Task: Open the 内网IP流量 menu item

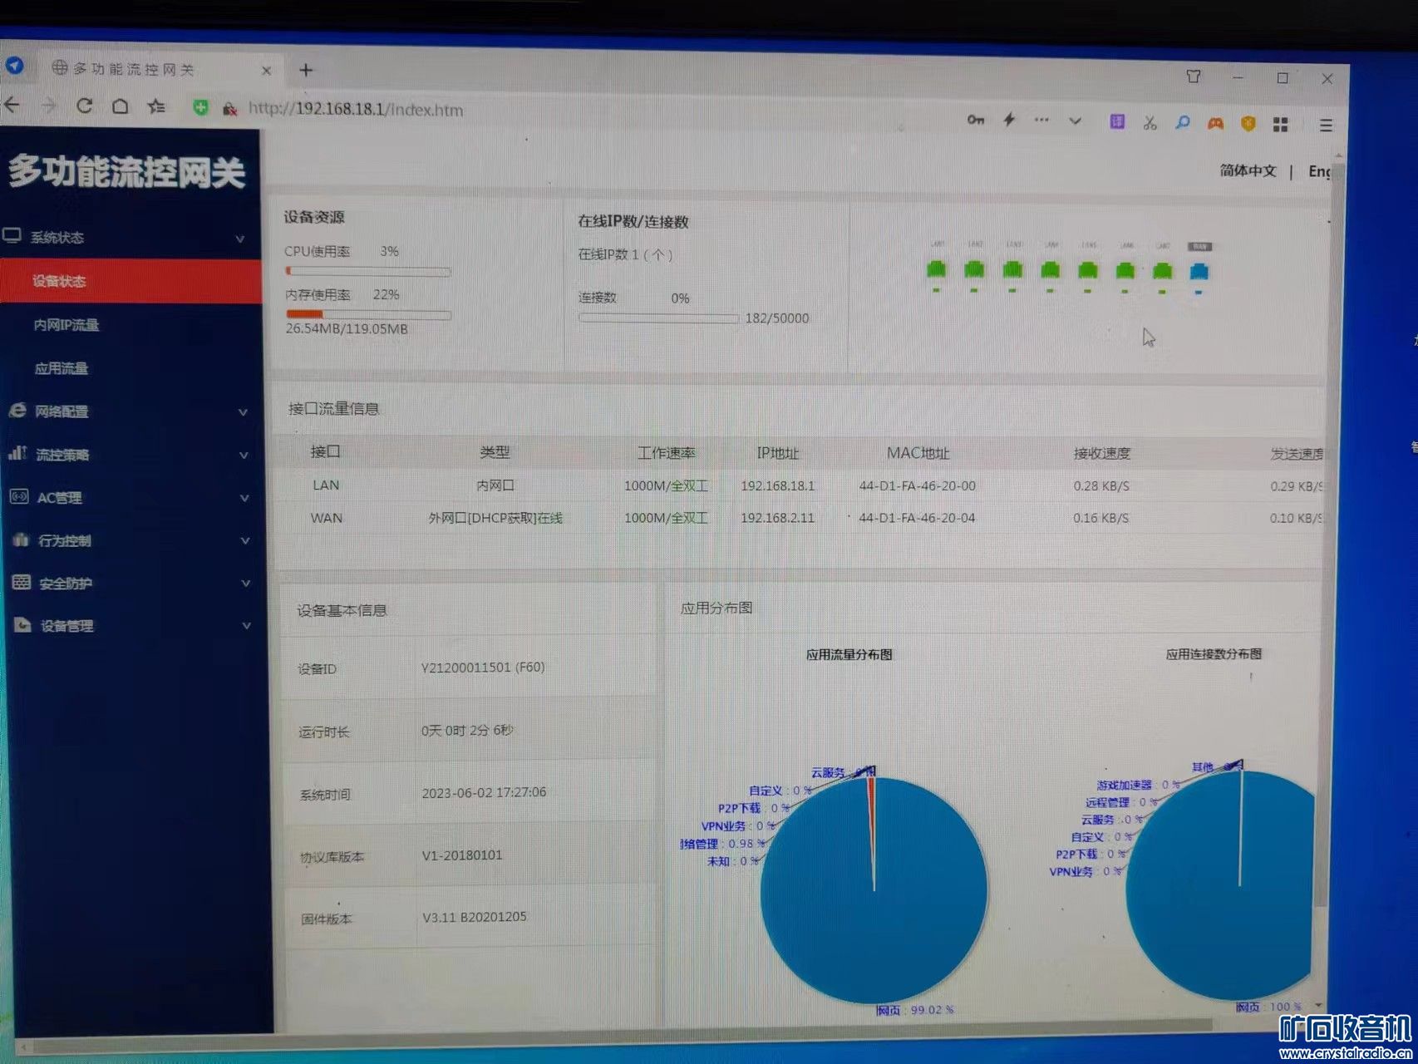Action: coord(66,325)
